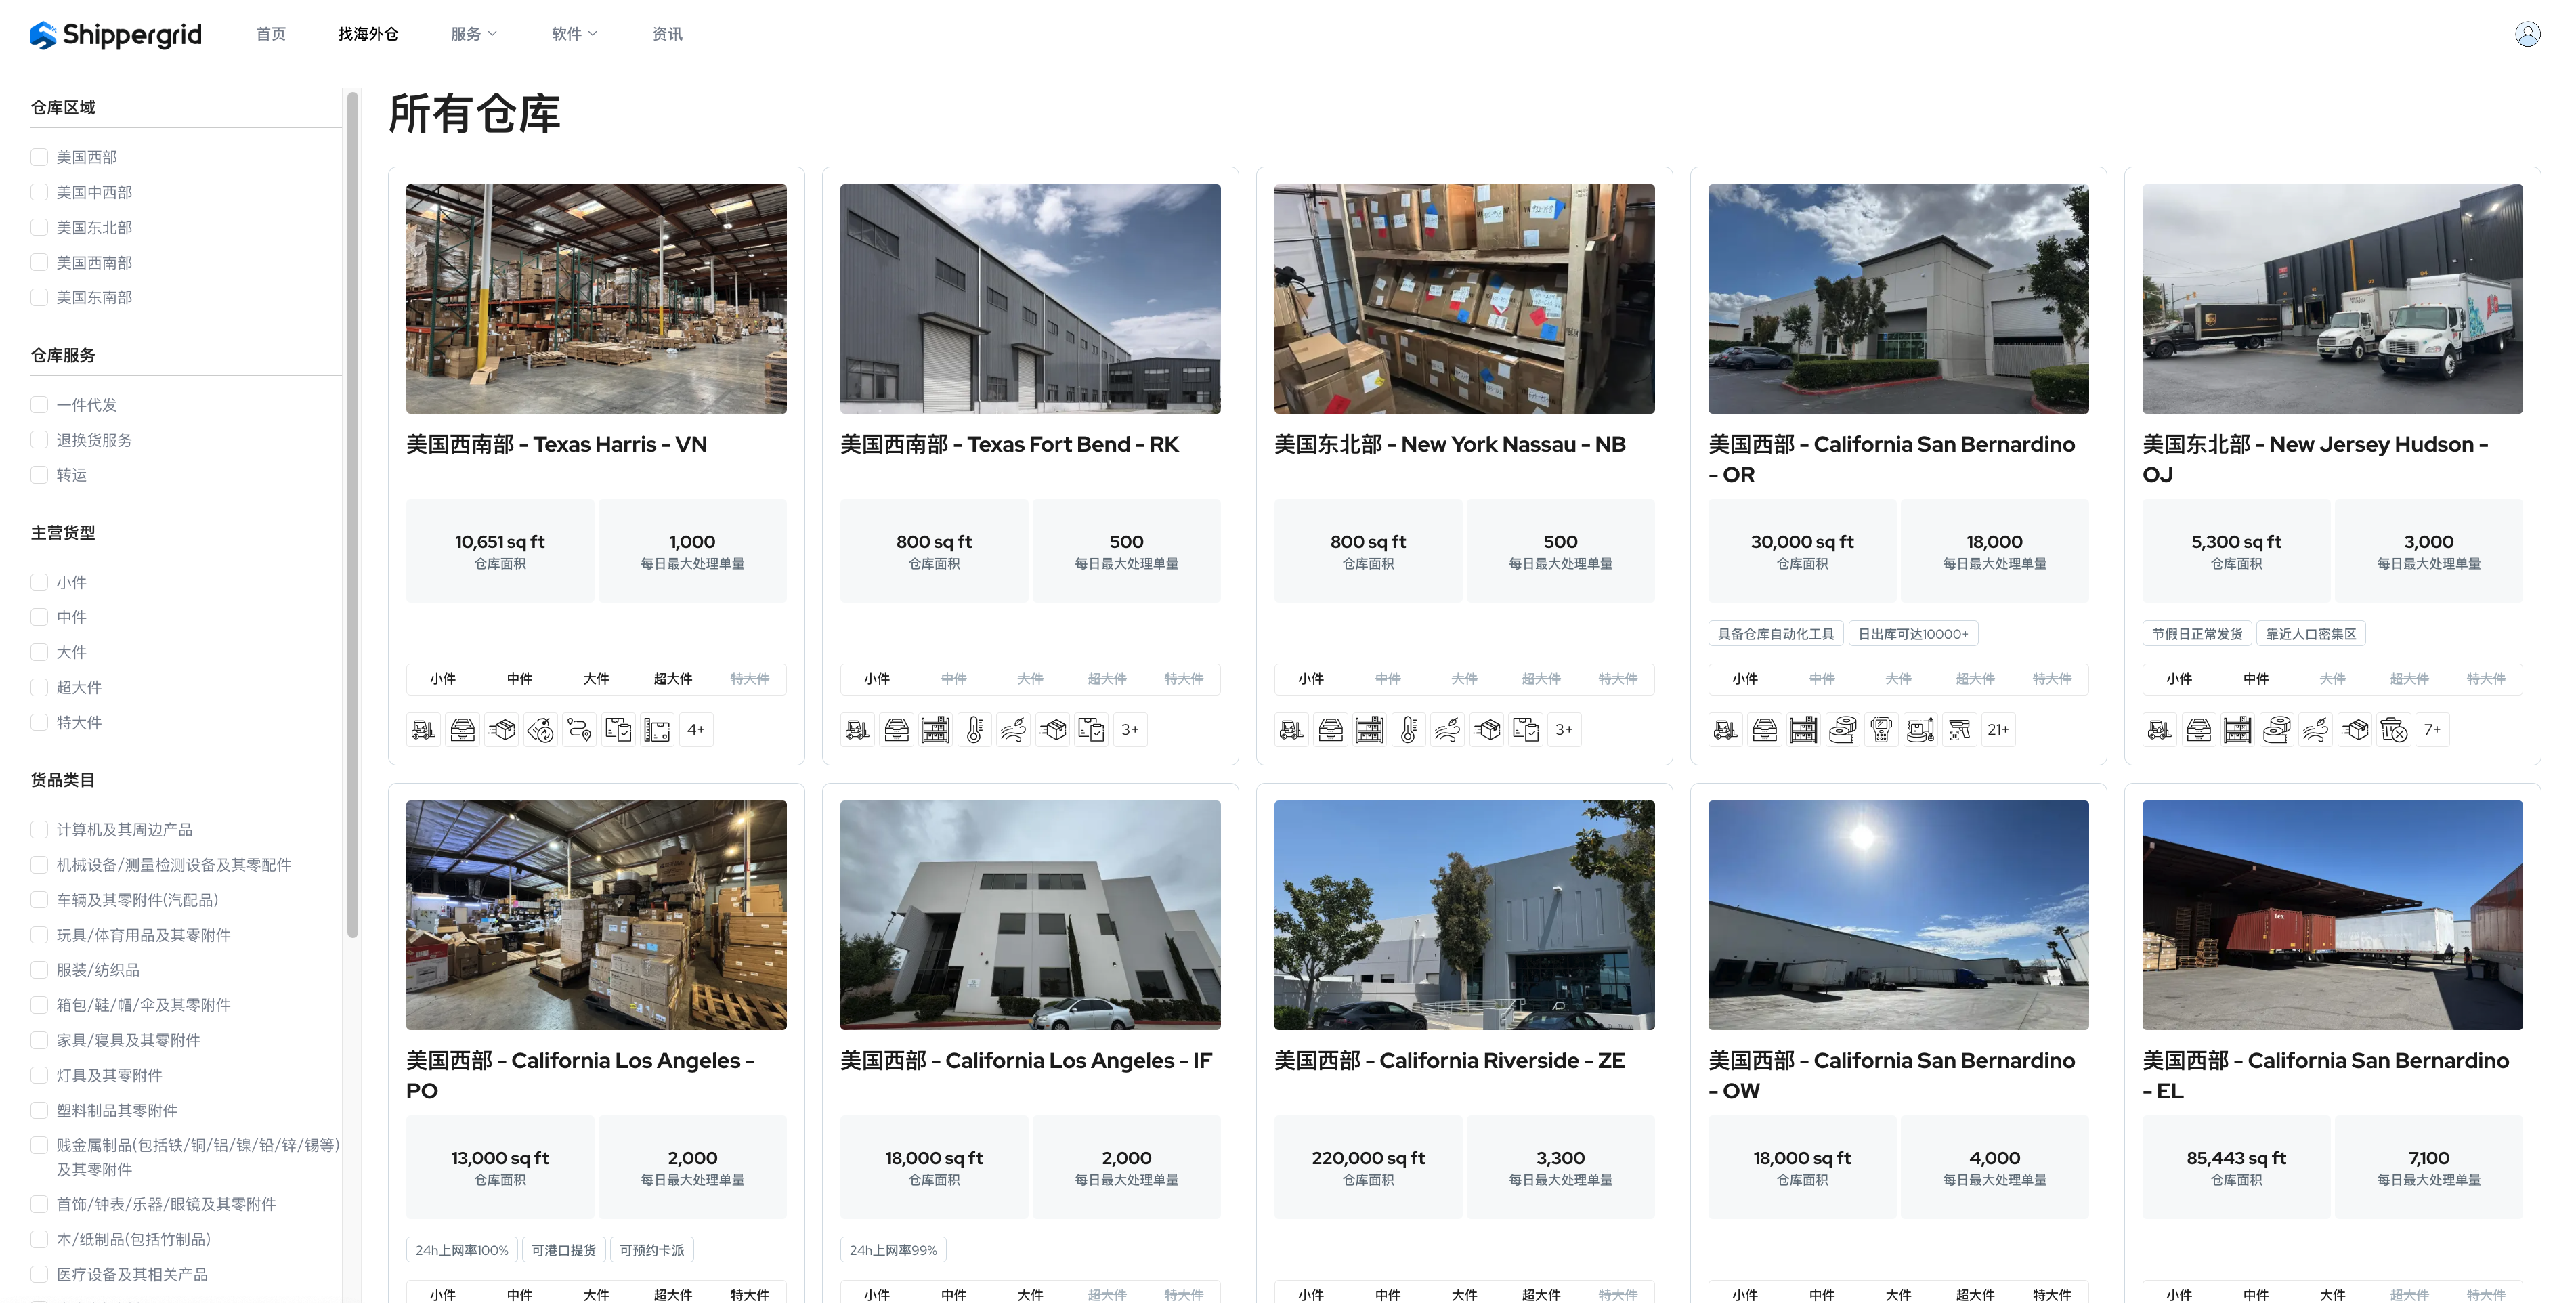
Task: Click the forklift icon on Texas Harris VN card
Action: coord(423,730)
